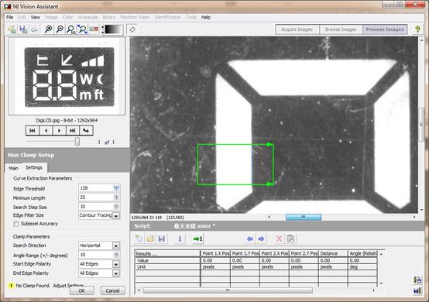Adjust the Minimum Length stepper arrows
Viewport: 429px width, 302px height.
click(x=116, y=197)
